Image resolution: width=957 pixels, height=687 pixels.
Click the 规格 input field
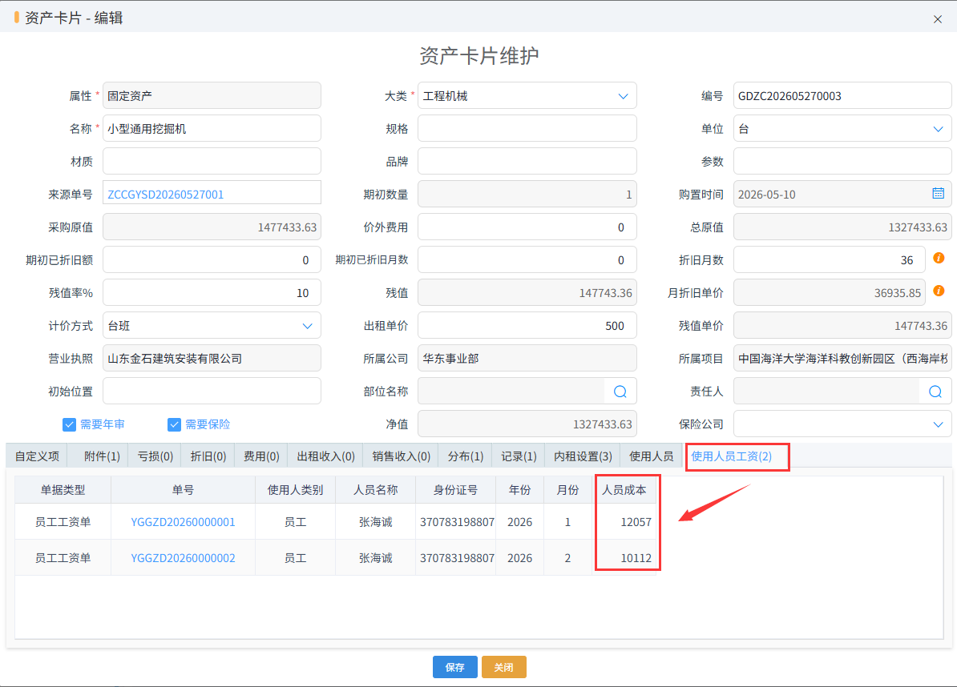[527, 129]
